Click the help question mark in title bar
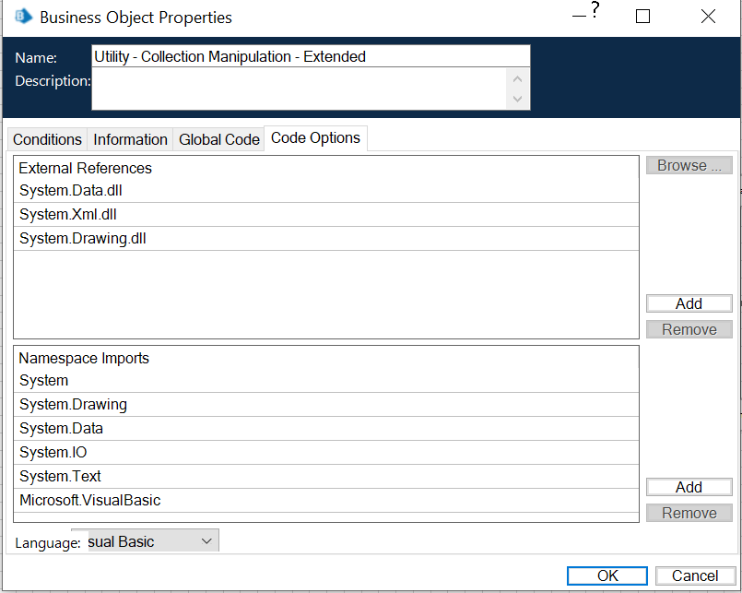 595,10
